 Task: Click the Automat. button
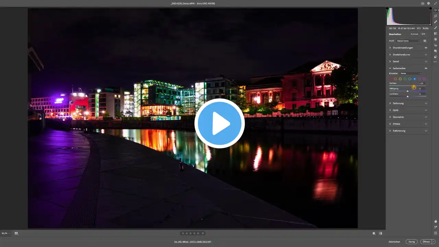click(414, 34)
